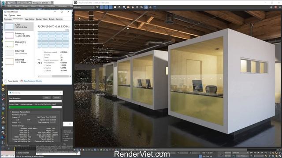Select the CPU performance entry
This screenshot has height=158, width=282.
point(19,26)
